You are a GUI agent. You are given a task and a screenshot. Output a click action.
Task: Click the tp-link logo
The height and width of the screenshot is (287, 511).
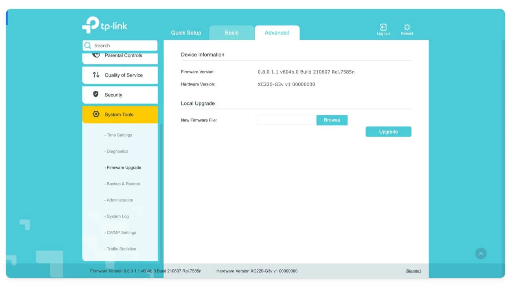coord(105,25)
